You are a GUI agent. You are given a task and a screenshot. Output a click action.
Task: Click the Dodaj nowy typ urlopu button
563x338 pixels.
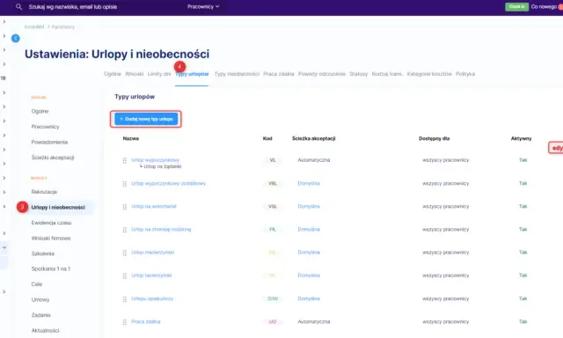coord(146,119)
